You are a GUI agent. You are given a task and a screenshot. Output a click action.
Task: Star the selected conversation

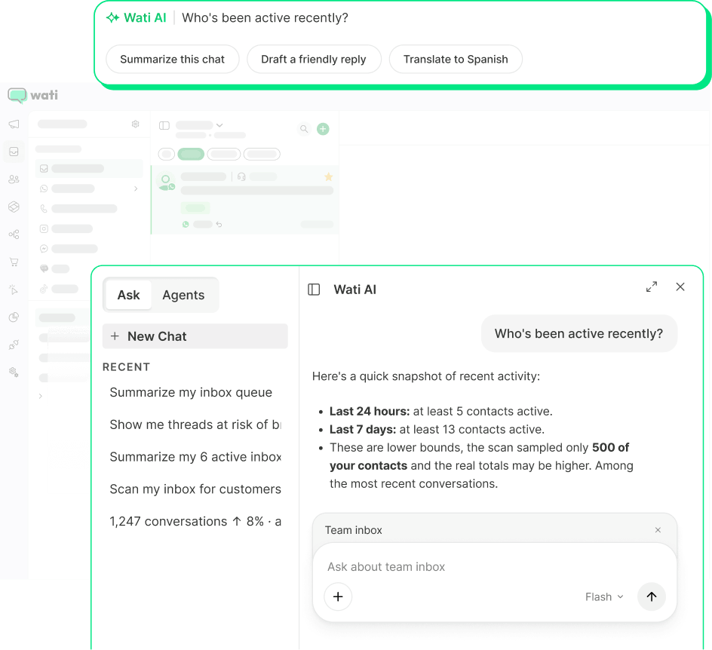click(329, 177)
